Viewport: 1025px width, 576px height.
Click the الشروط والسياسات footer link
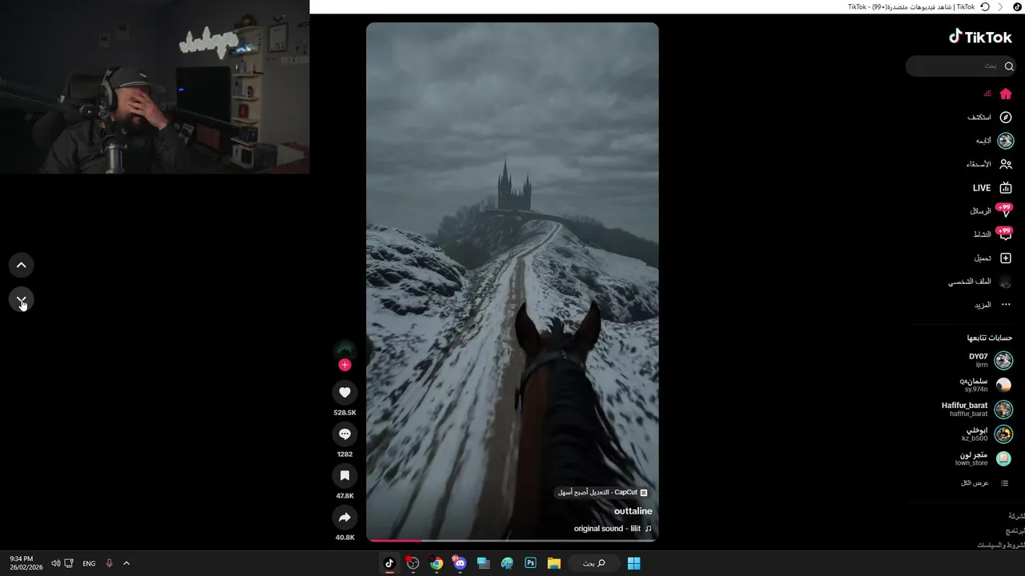(x=1000, y=545)
